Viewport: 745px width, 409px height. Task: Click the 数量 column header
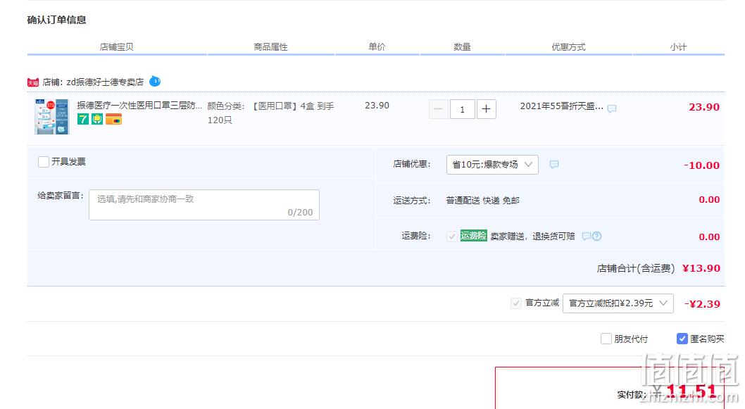pyautogui.click(x=463, y=46)
